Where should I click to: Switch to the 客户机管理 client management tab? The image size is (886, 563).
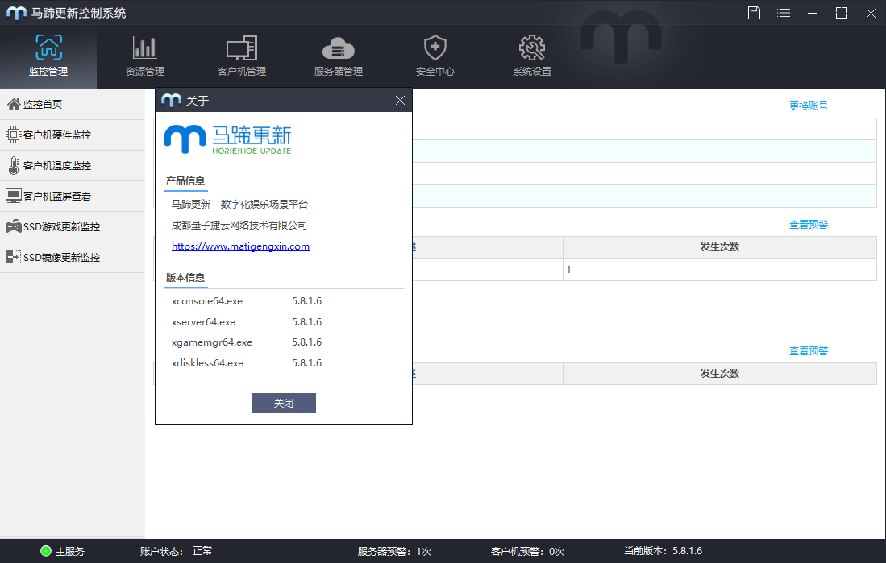pyautogui.click(x=242, y=56)
